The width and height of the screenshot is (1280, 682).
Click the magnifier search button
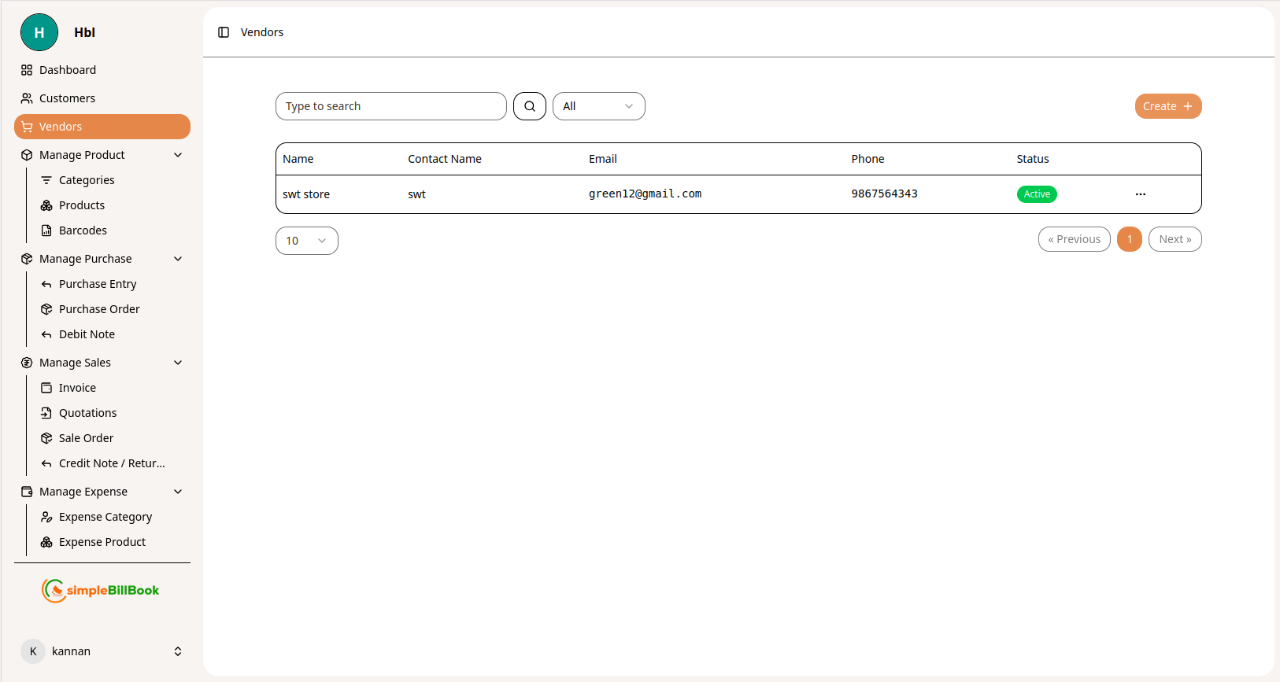tap(530, 106)
